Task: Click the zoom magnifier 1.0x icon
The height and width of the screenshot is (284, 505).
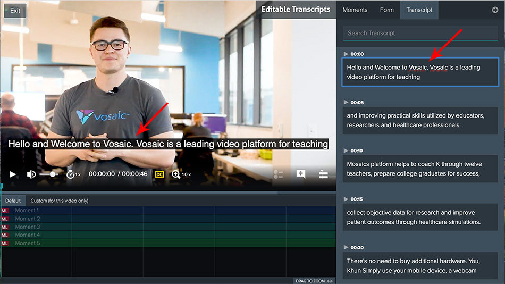Action: pos(181,174)
